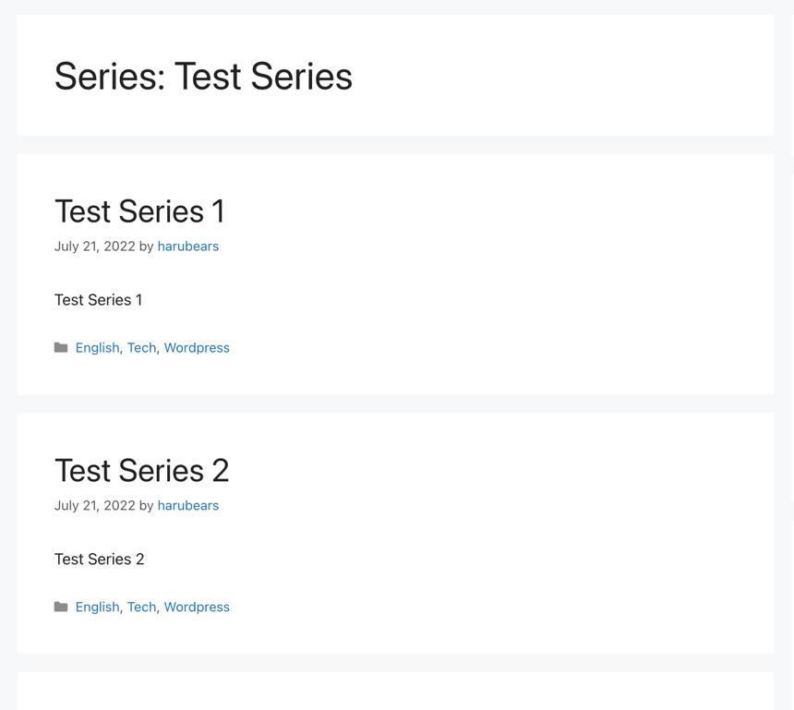Click the excerpt text of Test Series 2
This screenshot has width=794, height=710.
coord(100,560)
